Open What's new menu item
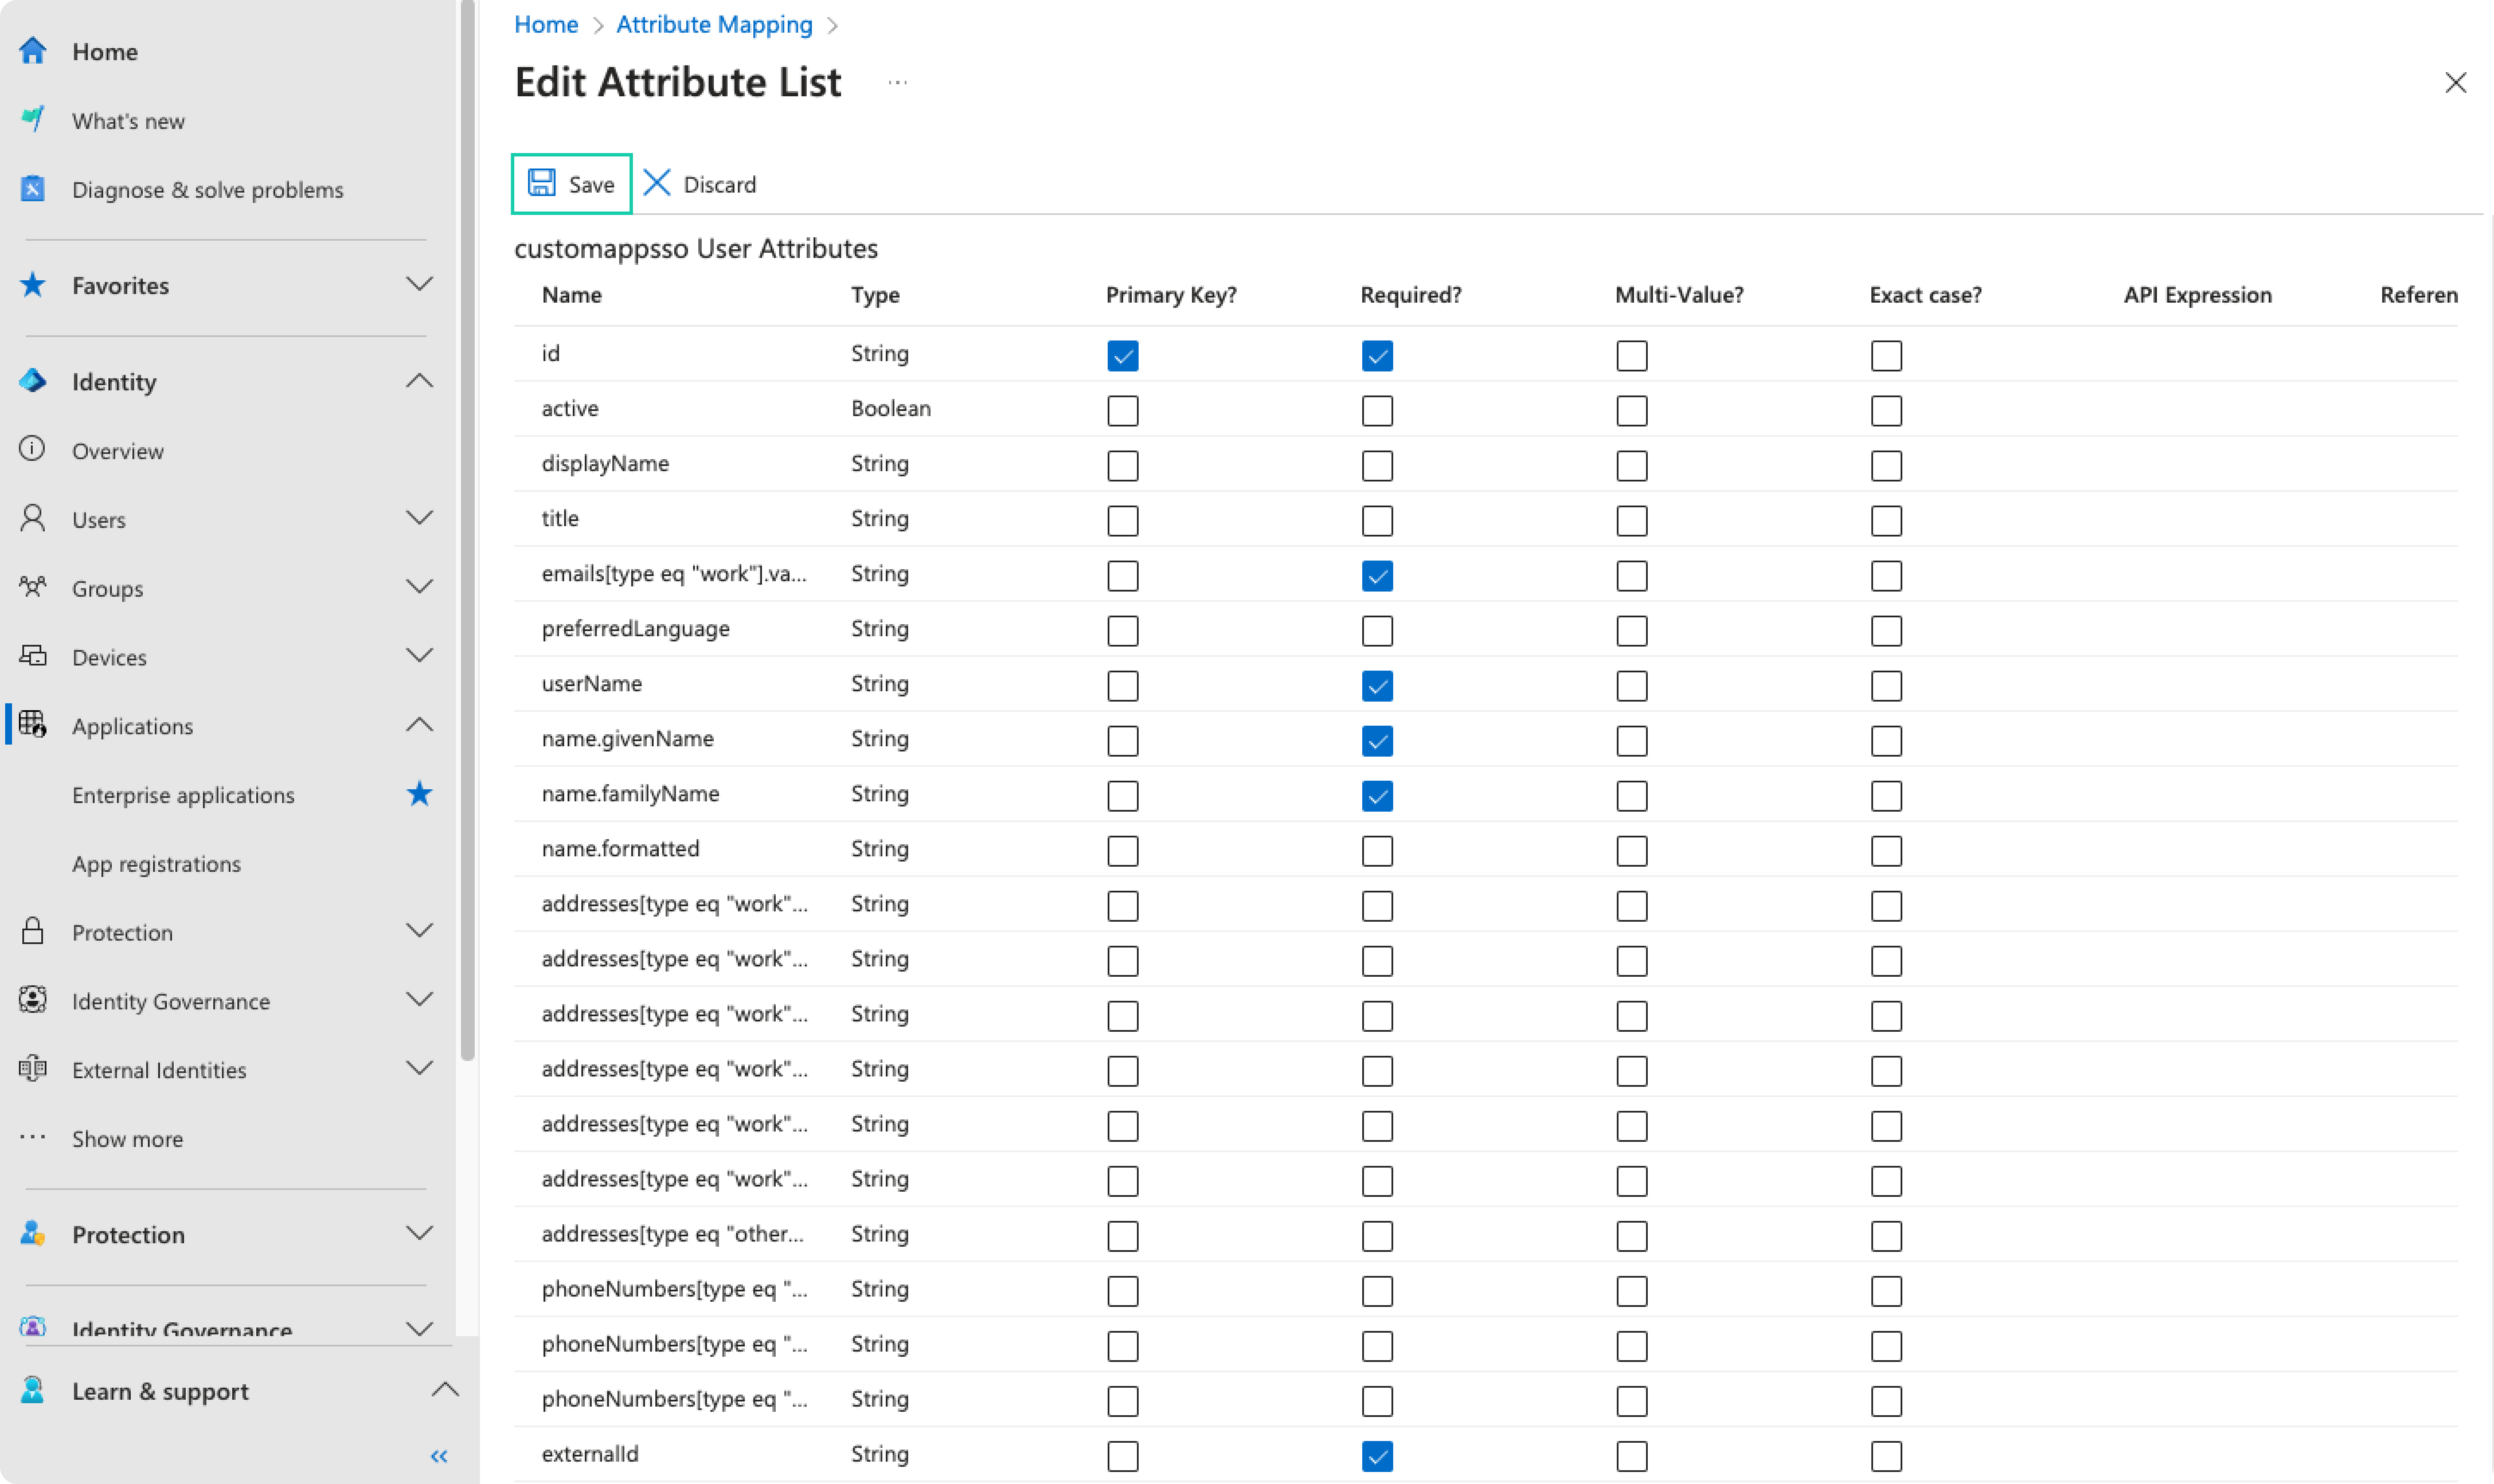2494x1484 pixels. 128,121
